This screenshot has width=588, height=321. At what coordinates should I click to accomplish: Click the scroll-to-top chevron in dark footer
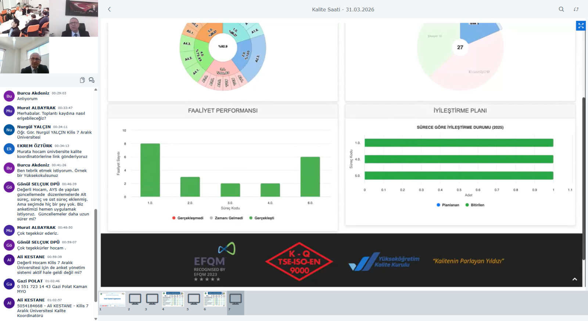(x=574, y=279)
